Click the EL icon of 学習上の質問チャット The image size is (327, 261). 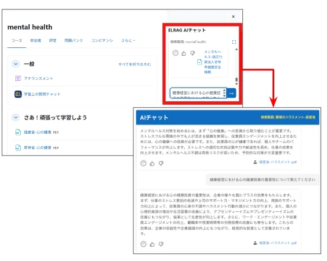[18, 94]
